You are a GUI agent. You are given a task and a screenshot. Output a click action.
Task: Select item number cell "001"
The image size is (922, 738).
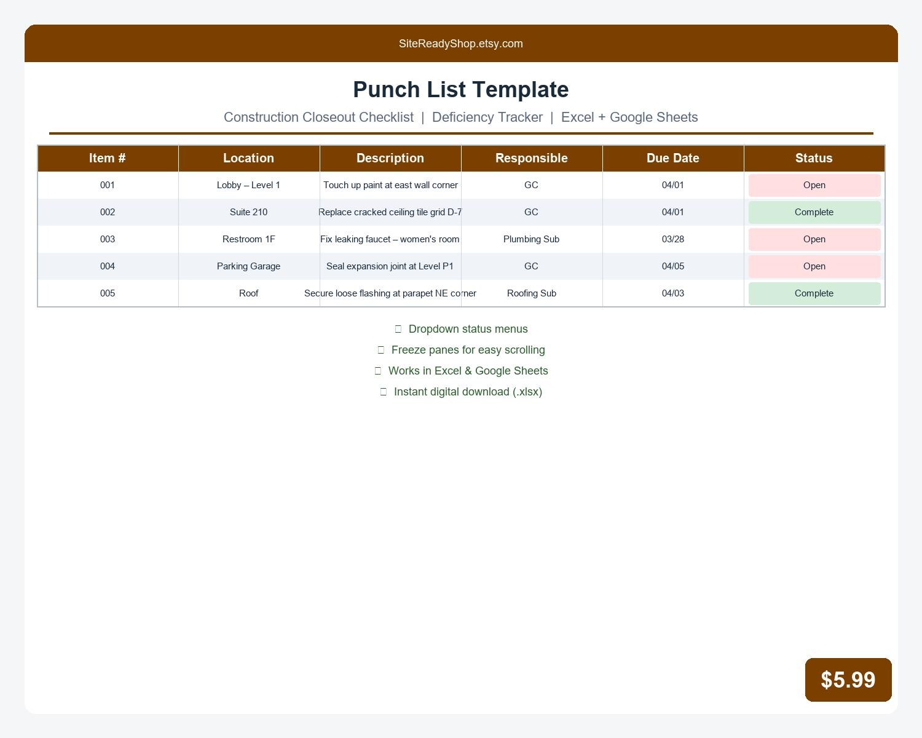coord(108,185)
